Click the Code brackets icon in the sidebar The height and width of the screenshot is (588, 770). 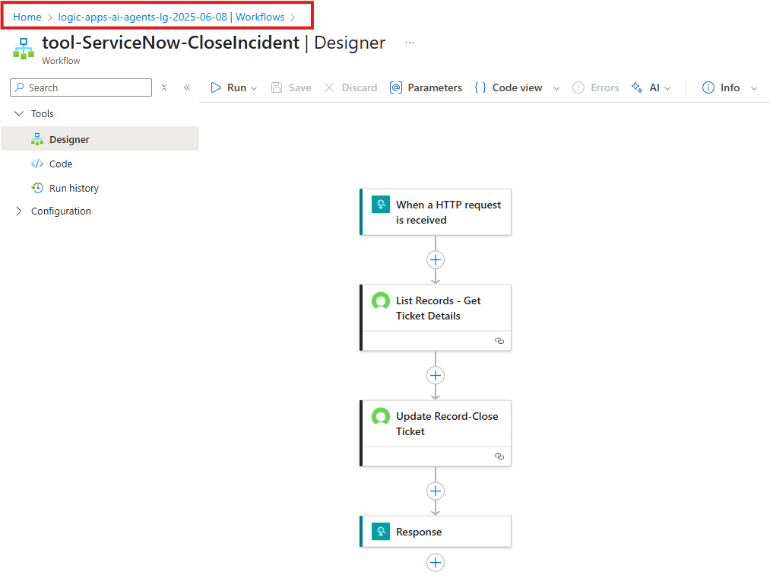click(37, 164)
